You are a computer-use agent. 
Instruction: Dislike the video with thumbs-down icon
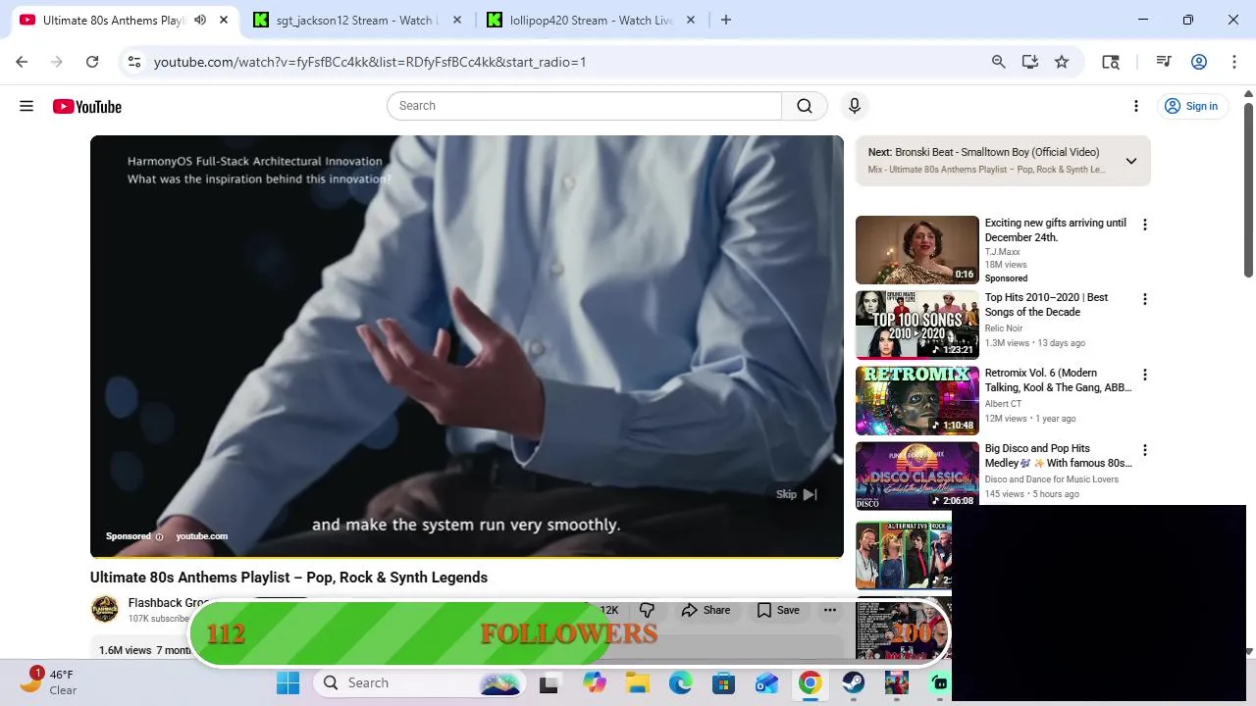point(647,610)
